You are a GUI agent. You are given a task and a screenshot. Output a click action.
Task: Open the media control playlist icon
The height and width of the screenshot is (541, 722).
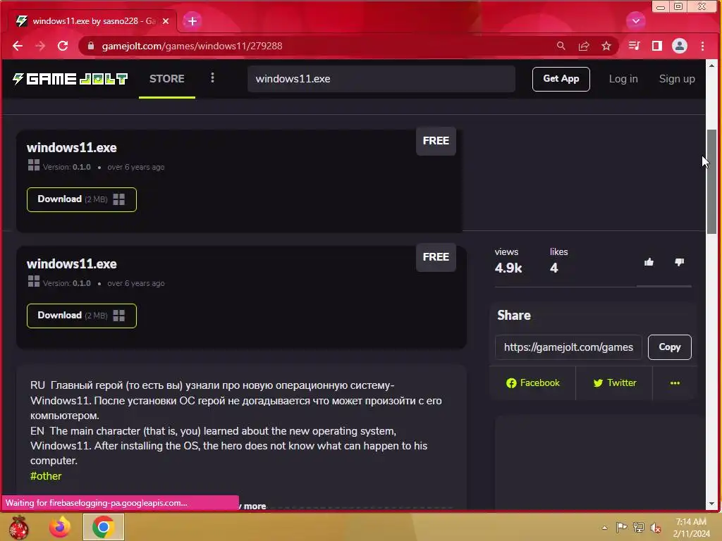tap(634, 46)
